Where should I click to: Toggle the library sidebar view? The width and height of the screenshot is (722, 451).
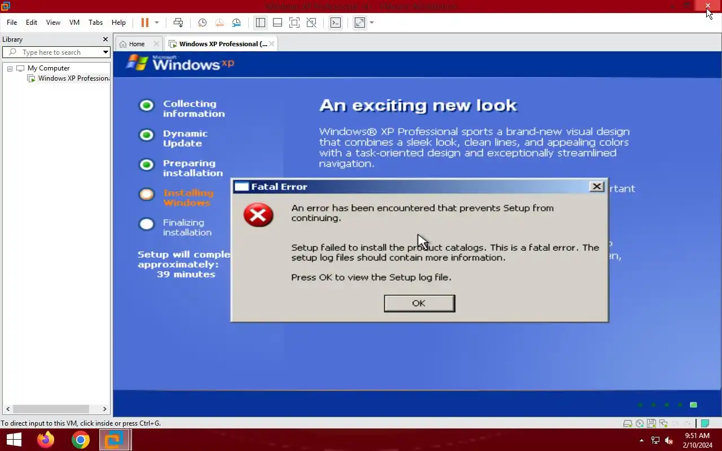point(260,23)
